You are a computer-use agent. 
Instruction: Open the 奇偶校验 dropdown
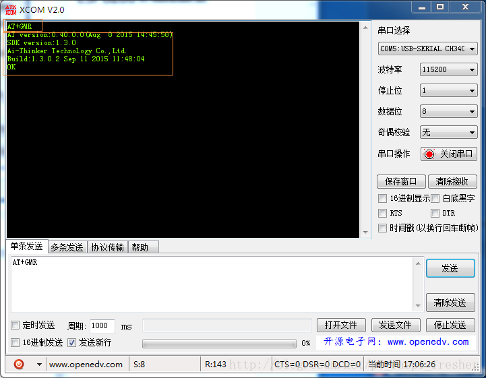coord(448,132)
